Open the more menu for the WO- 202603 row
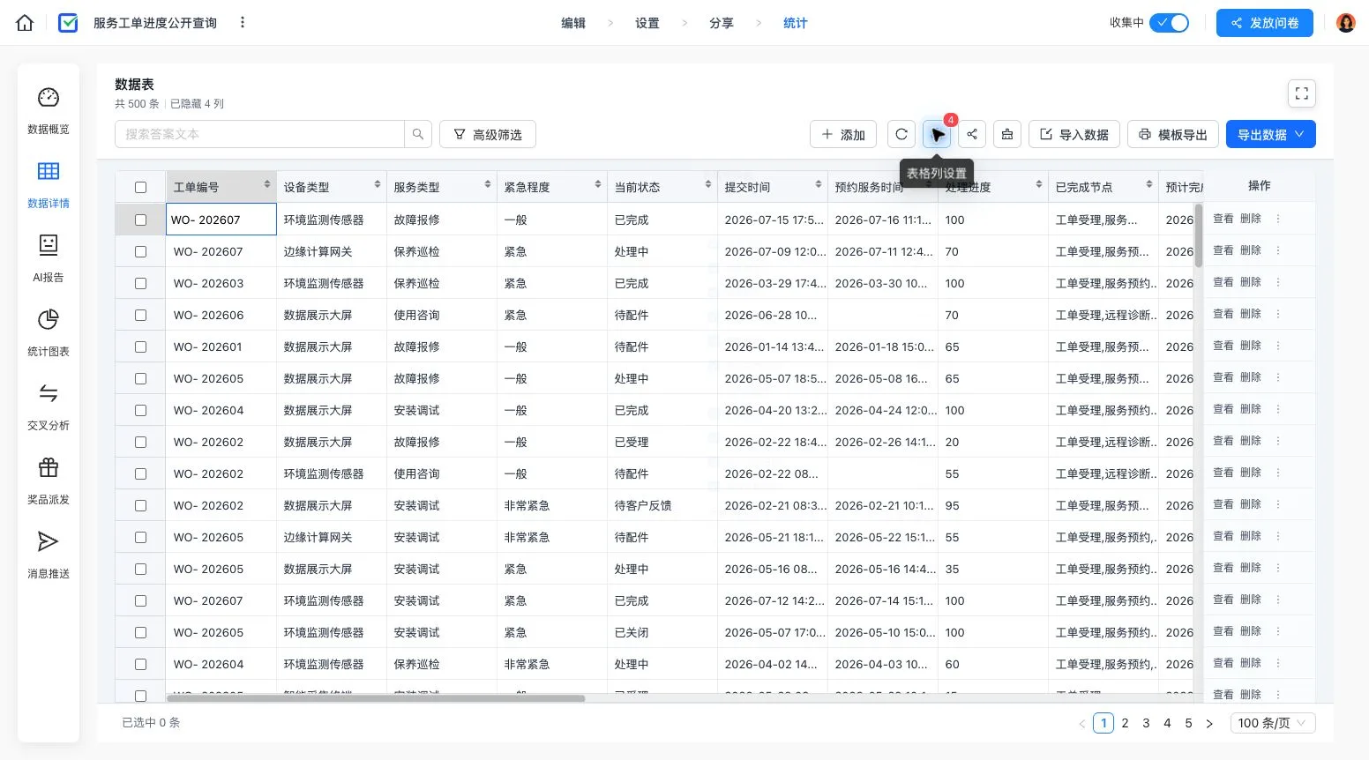The image size is (1369, 760). click(x=1278, y=282)
